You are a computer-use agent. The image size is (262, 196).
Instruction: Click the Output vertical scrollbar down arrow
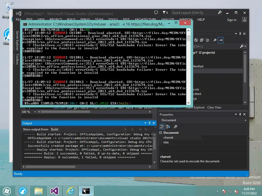(154, 162)
